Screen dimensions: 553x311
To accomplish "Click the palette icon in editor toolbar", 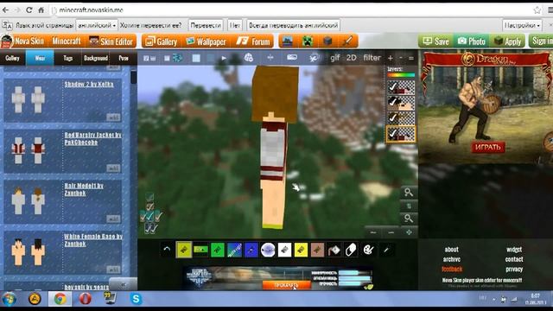I will (x=249, y=58).
